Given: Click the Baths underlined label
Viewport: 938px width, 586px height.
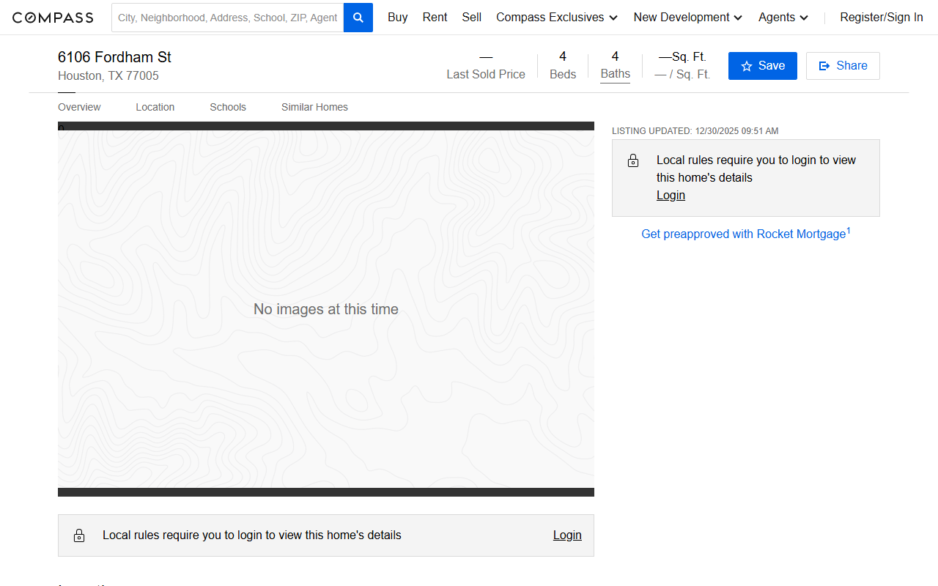Looking at the screenshot, I should [615, 74].
